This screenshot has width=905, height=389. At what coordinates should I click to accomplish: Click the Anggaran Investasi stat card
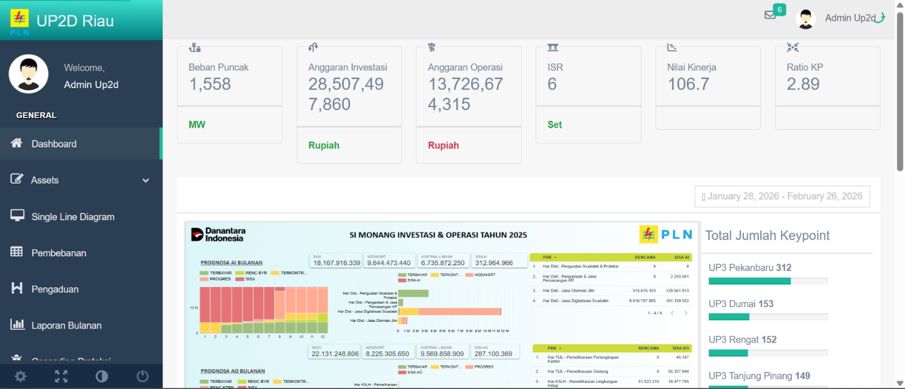[x=349, y=105]
